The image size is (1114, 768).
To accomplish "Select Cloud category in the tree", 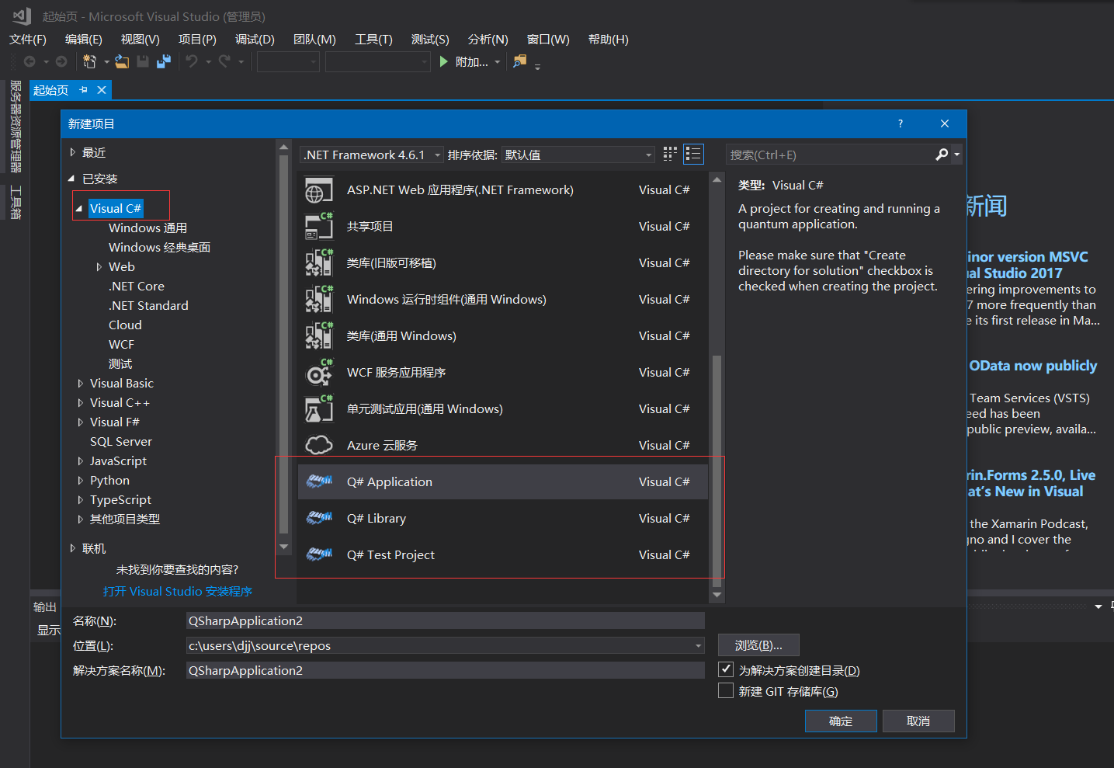I will click(125, 325).
